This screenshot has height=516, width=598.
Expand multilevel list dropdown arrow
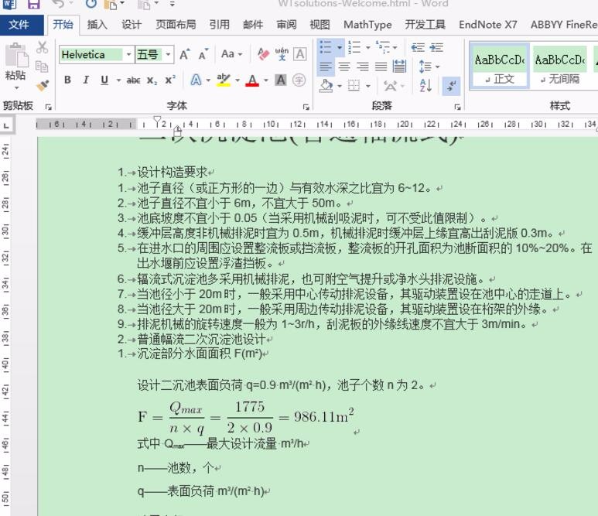coord(395,48)
